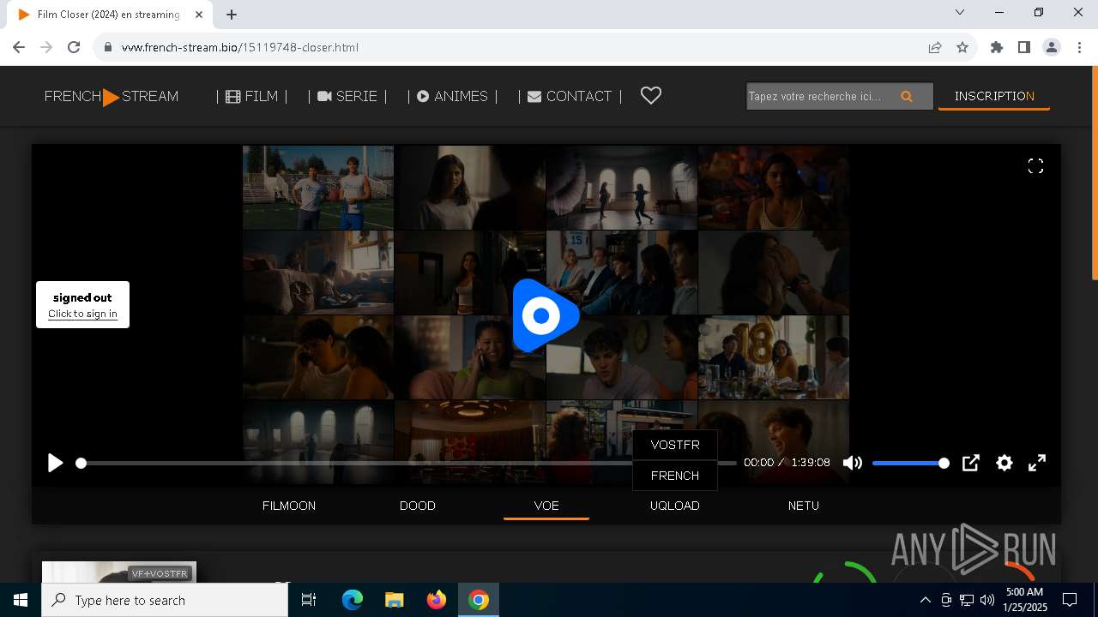Image resolution: width=1098 pixels, height=617 pixels.
Task: Mute the video using the speaker icon
Action: [852, 463]
